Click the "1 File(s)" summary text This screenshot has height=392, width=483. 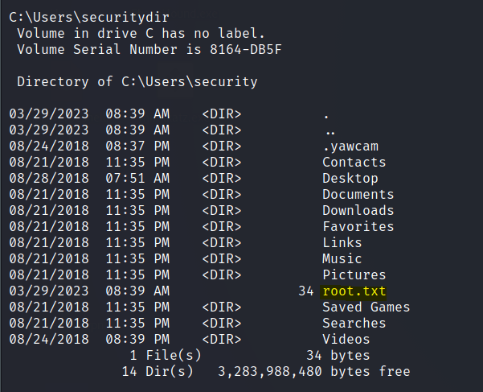[166, 356]
